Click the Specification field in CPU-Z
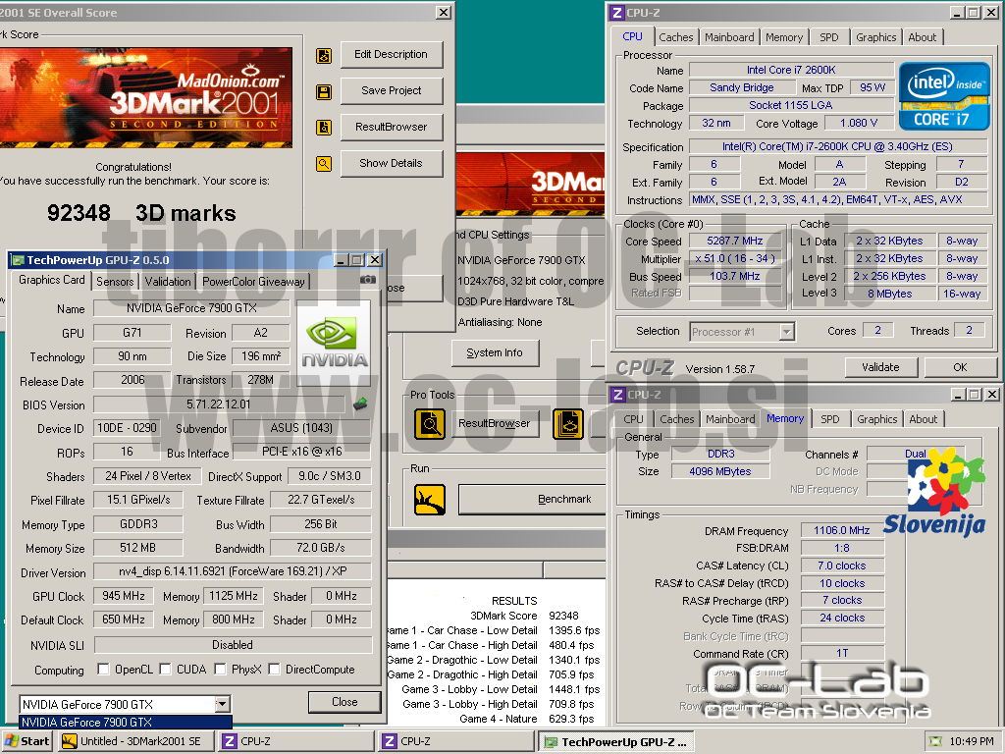The image size is (1005, 754). pos(838,147)
